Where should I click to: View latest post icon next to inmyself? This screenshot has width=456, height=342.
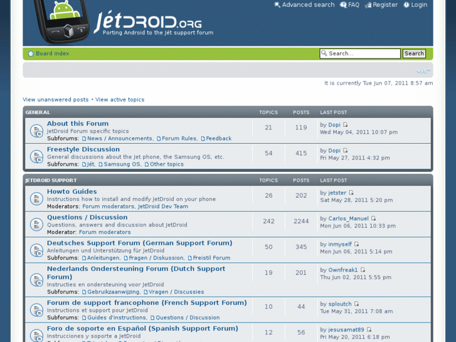click(356, 244)
